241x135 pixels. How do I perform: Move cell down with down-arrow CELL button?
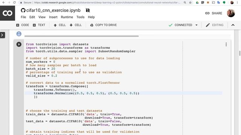tap(76, 25)
